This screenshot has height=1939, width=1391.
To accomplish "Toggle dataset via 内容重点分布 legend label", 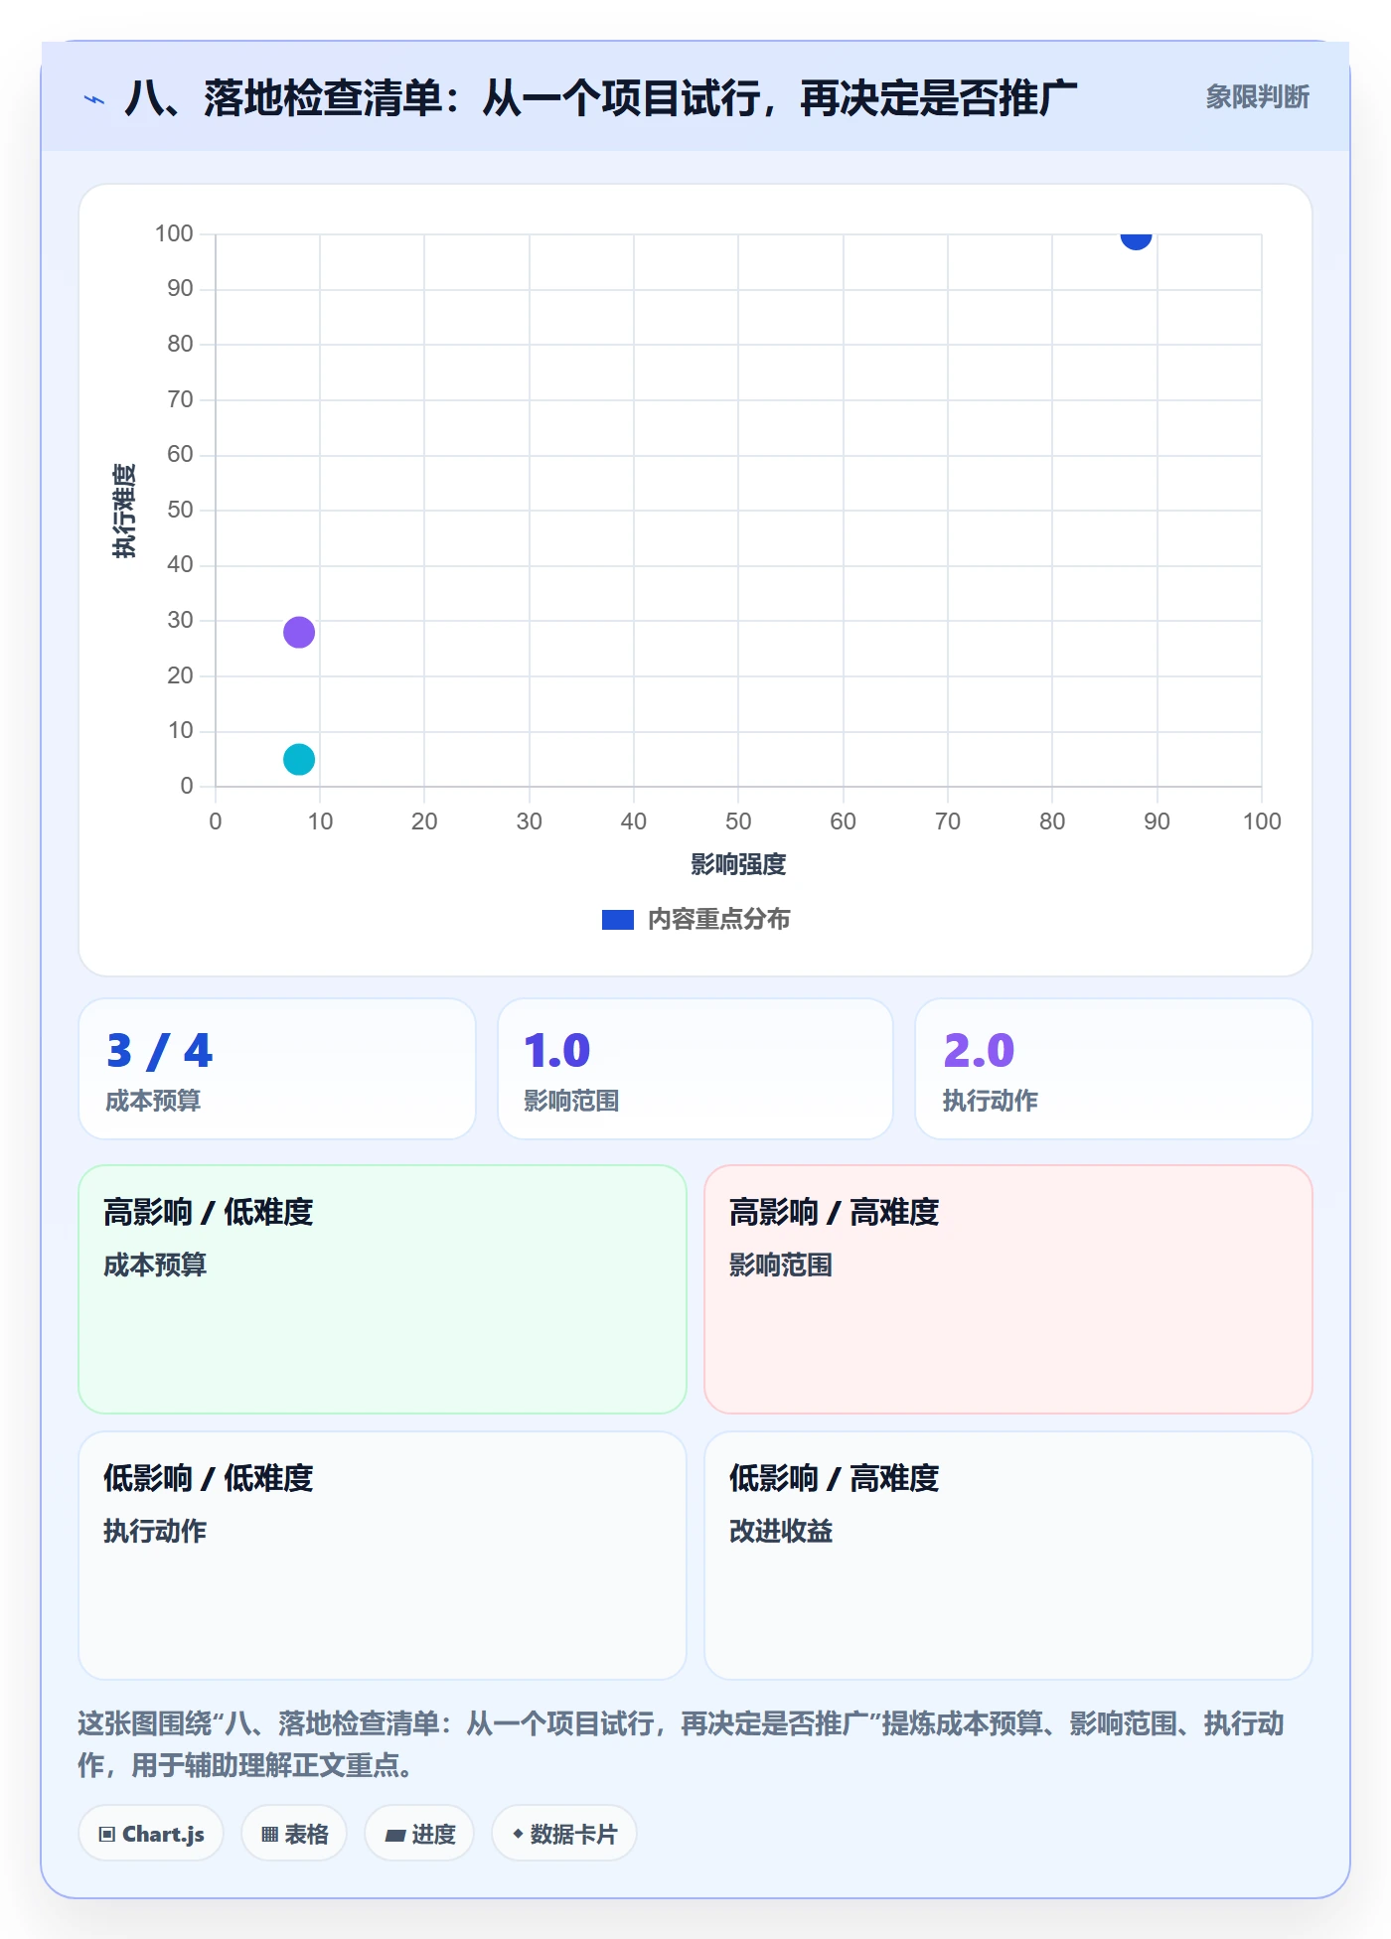I will point(718,920).
